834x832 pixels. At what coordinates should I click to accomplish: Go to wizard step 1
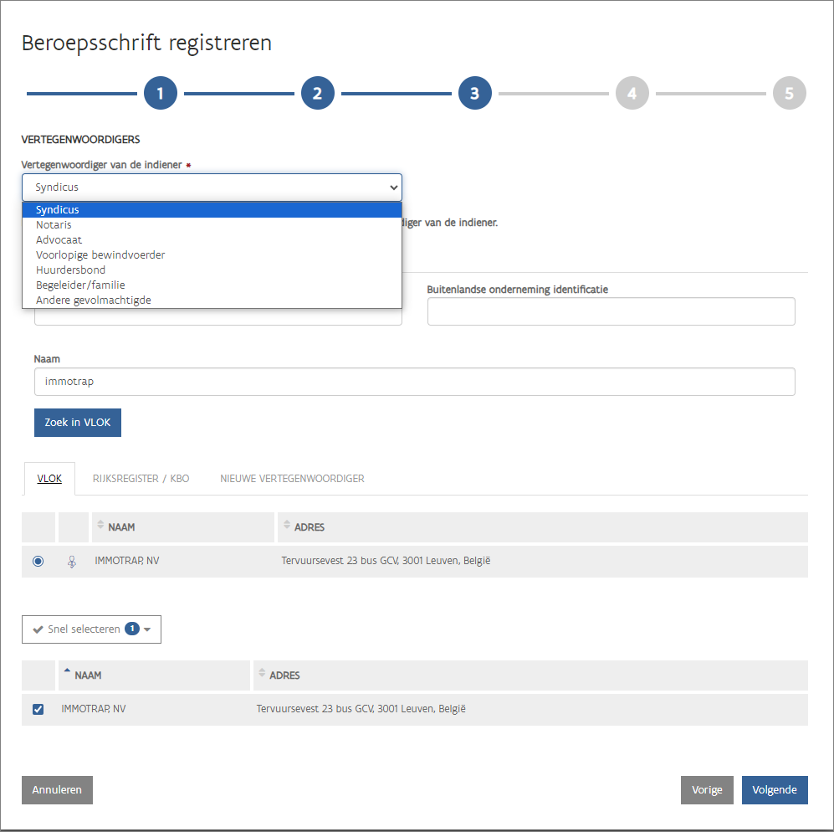pyautogui.click(x=161, y=94)
